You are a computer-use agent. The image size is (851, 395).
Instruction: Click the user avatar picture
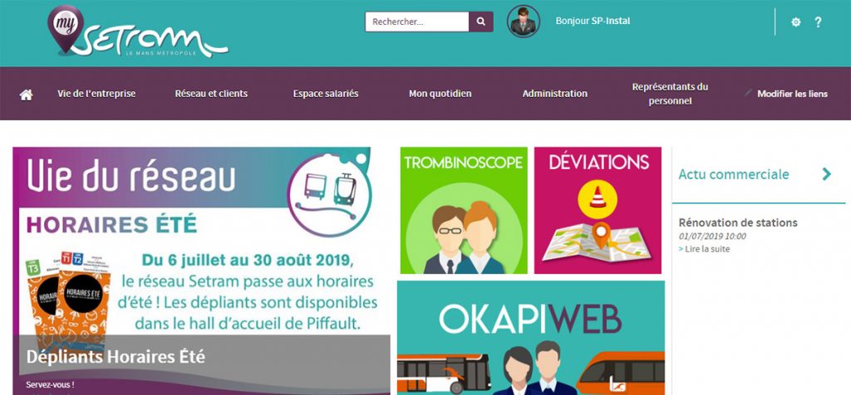pos(524,22)
